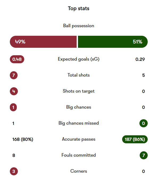The image size is (153, 182).
Task: Click the 0.29 expected goals value
Action: click(x=140, y=59)
